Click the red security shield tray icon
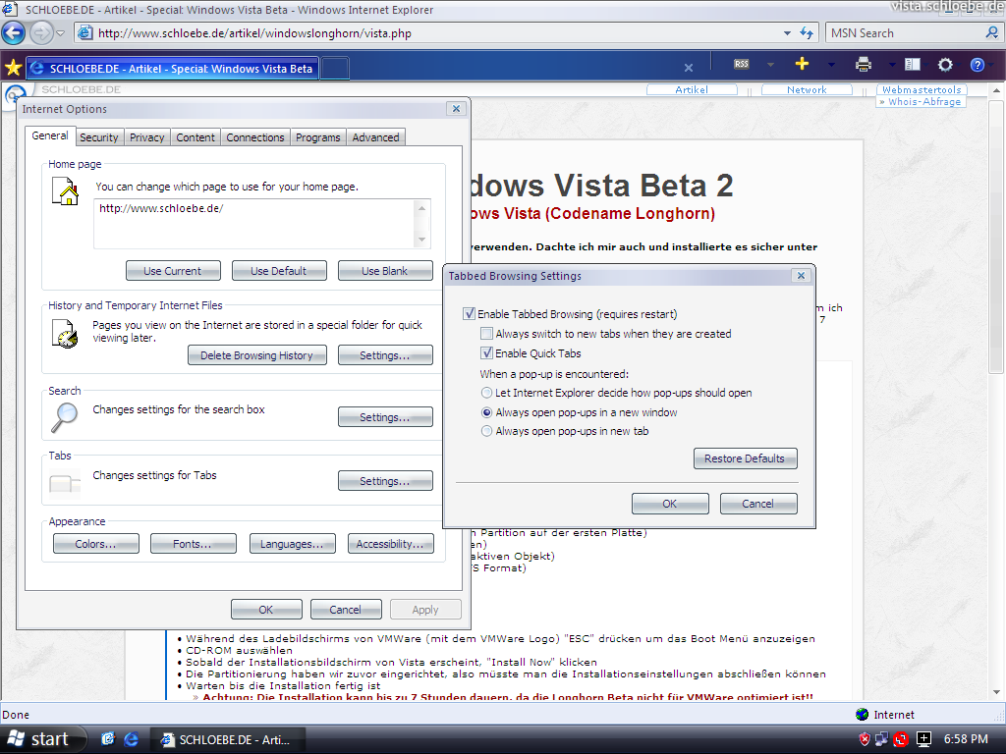Viewport: 1006px width, 754px height. [865, 739]
